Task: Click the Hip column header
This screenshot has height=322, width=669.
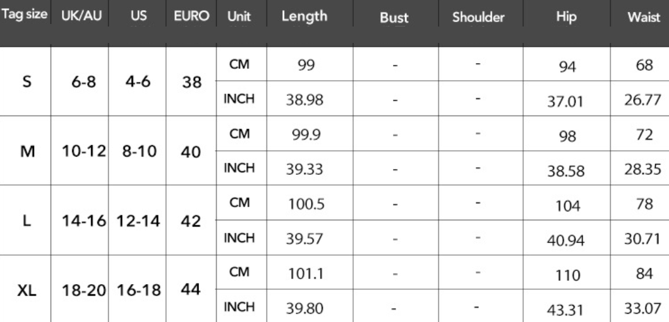Action: click(566, 16)
